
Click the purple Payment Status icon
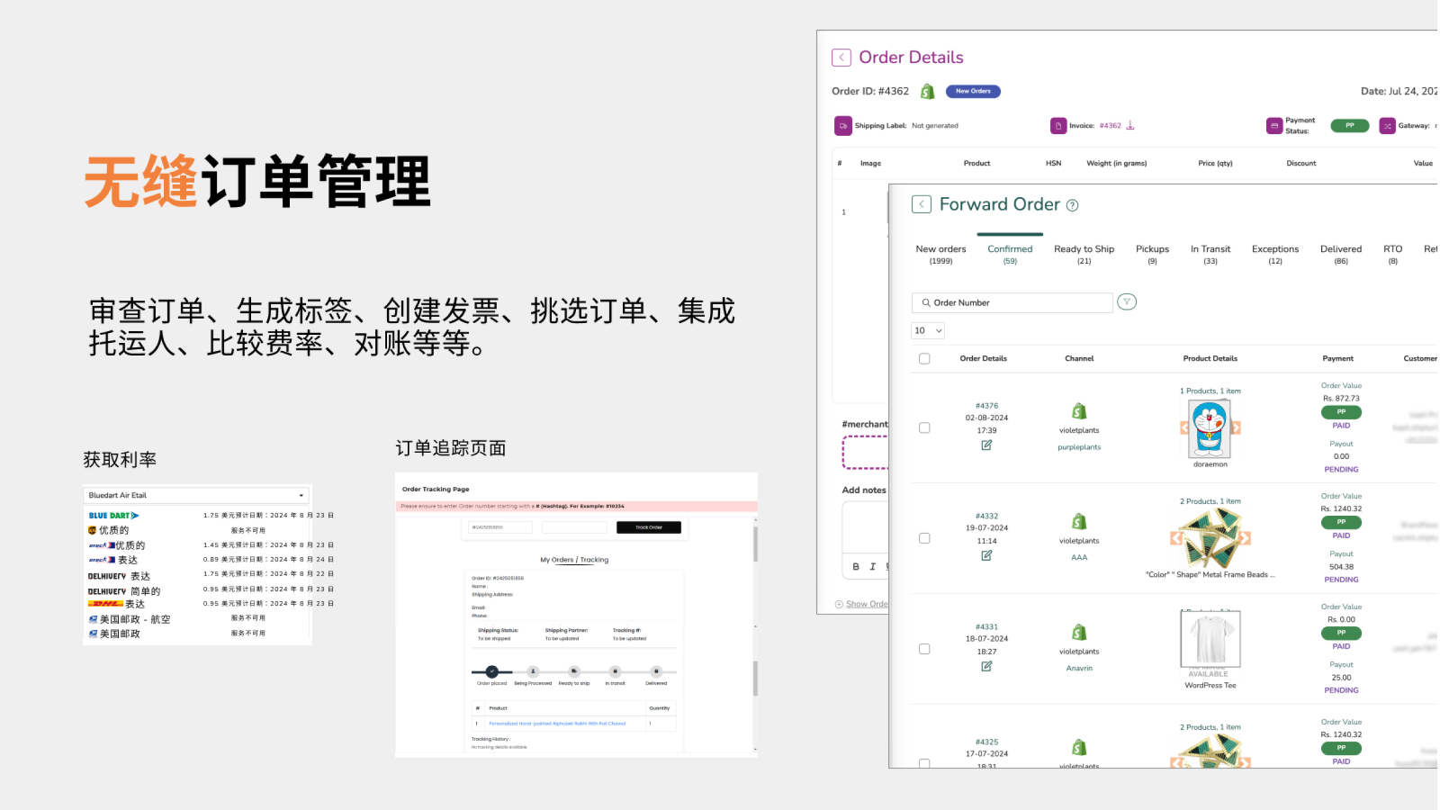1274,126
